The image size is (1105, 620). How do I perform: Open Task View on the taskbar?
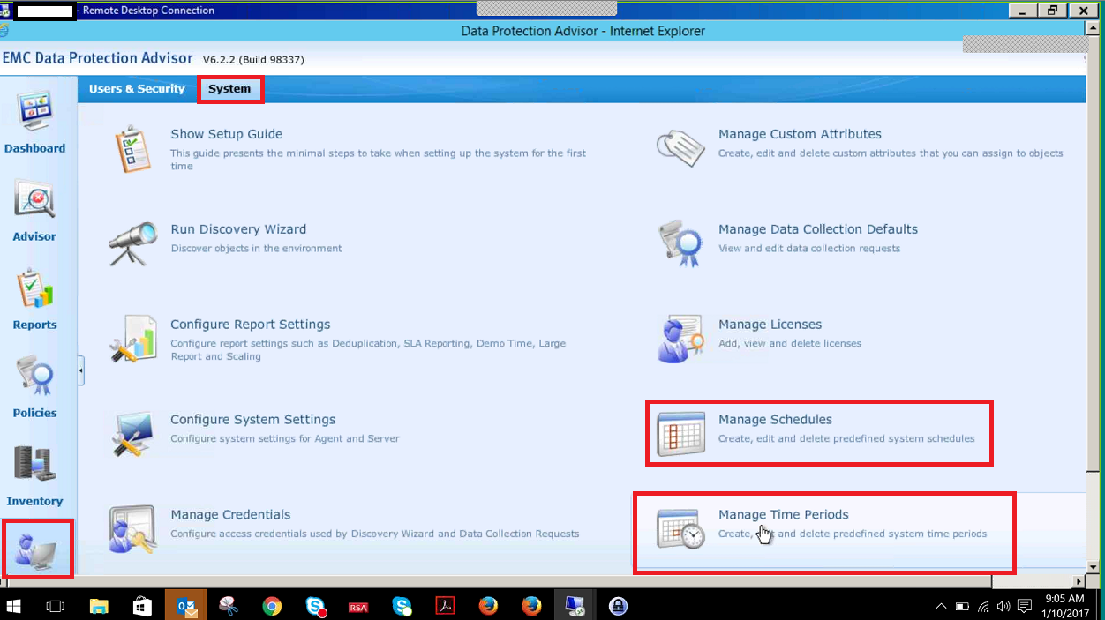[x=56, y=606]
